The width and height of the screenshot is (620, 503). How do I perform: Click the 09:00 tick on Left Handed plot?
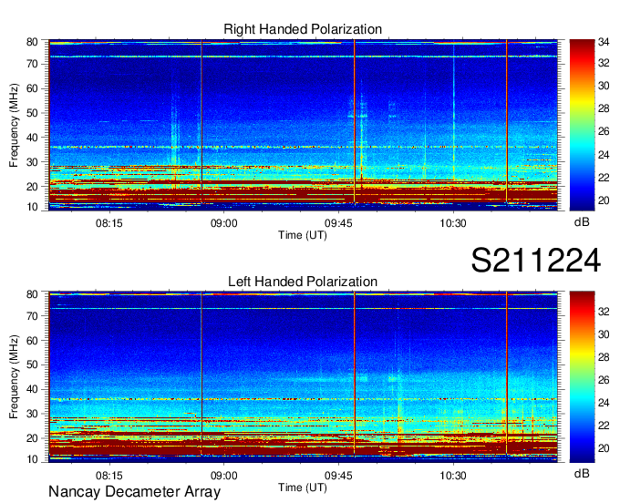click(223, 476)
